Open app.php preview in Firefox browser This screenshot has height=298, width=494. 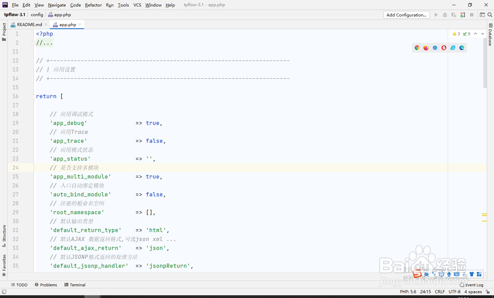426,48
